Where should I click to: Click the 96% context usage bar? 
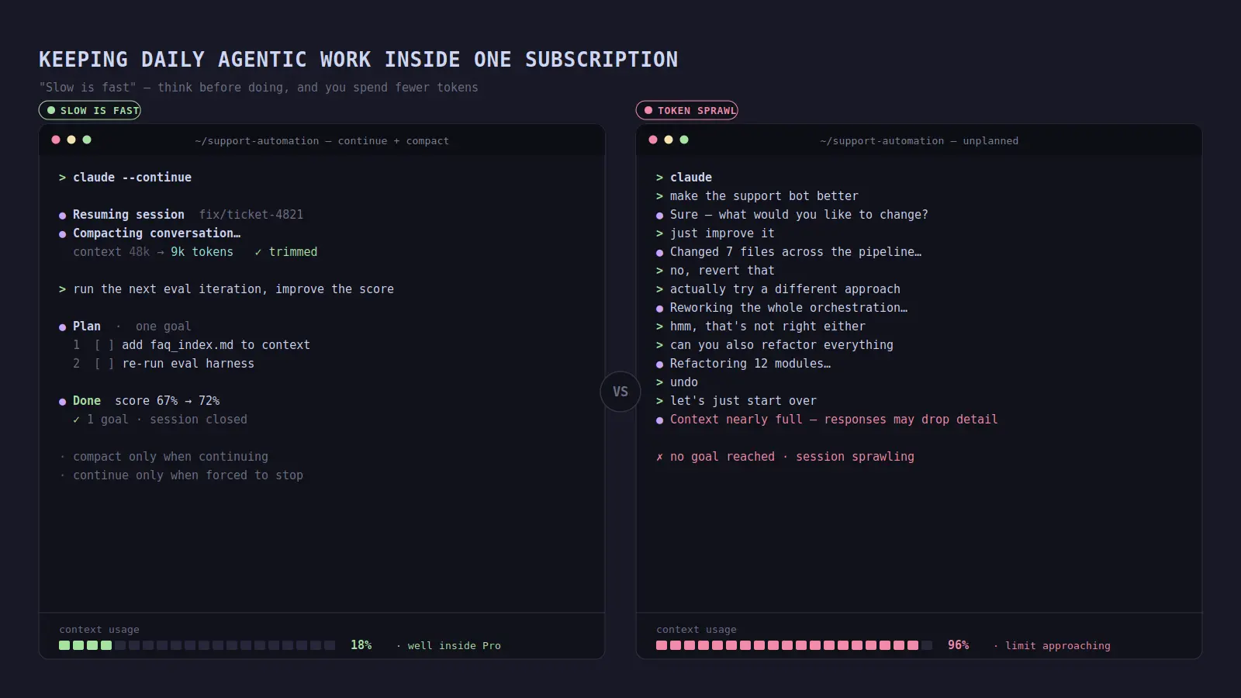794,645
